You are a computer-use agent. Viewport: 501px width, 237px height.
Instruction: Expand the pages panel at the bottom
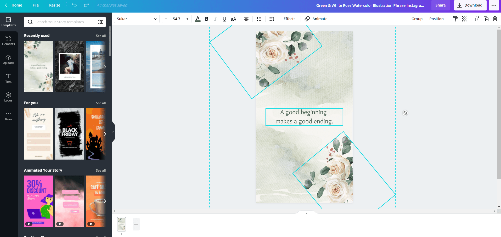306,213
